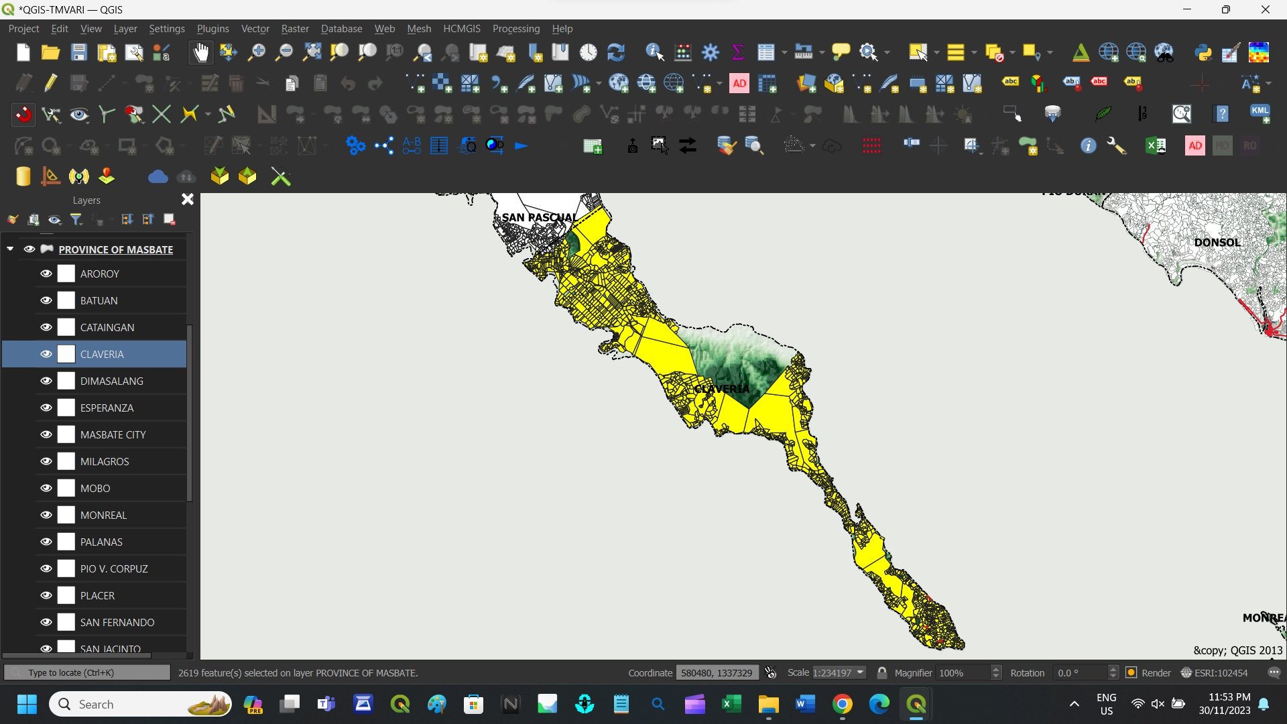Click the ESRI:102454 CRS button
The height and width of the screenshot is (724, 1287).
pyautogui.click(x=1215, y=672)
